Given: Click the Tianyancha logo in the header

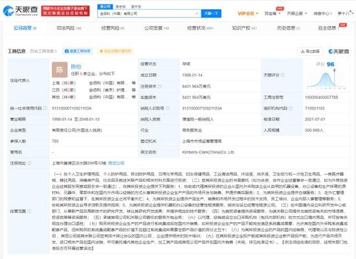Looking at the screenshot, I should tap(21, 11).
